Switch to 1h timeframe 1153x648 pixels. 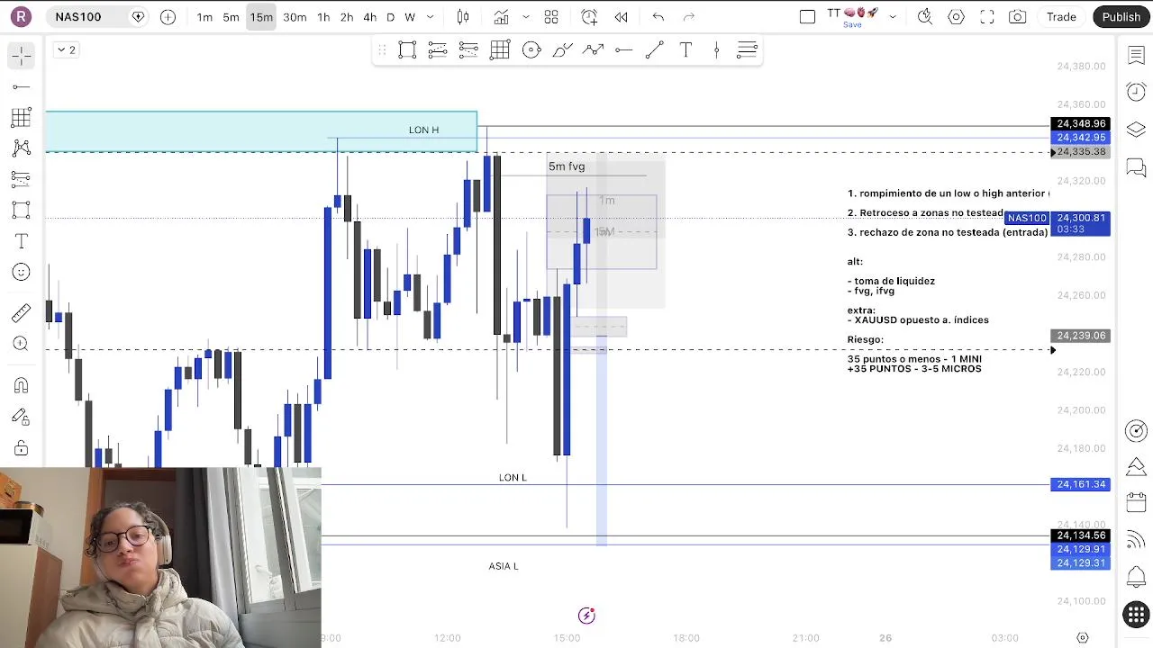pyautogui.click(x=323, y=17)
